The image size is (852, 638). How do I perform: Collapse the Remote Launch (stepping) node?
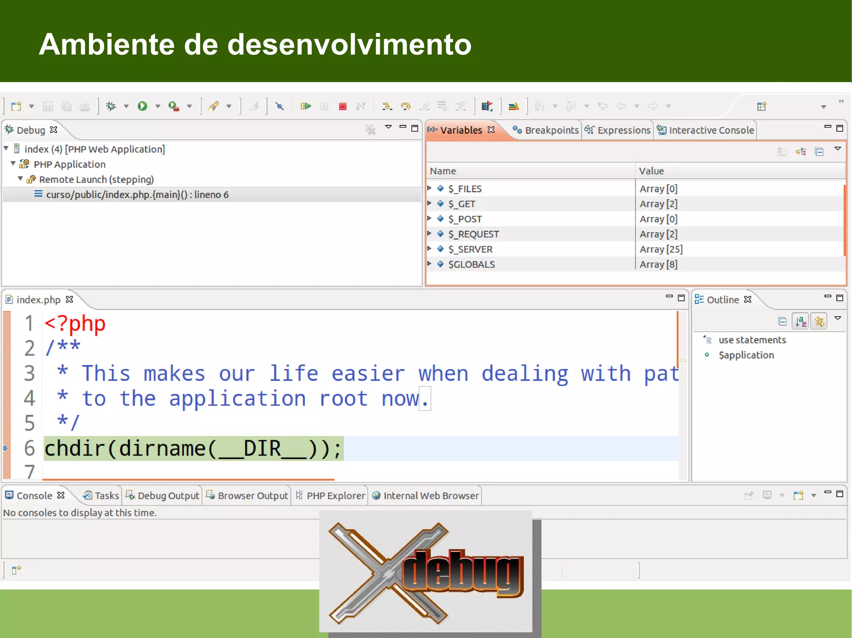tap(20, 178)
